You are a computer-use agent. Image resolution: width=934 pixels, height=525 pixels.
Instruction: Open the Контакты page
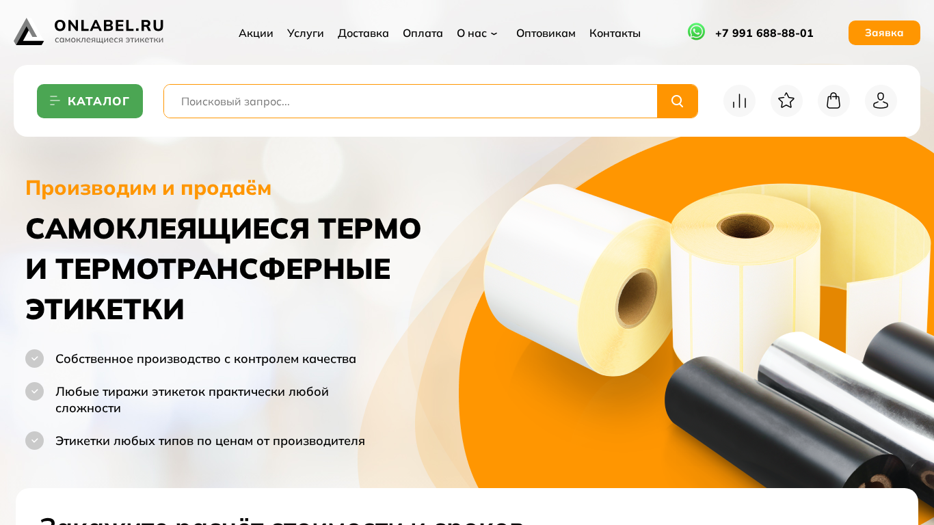tap(615, 33)
